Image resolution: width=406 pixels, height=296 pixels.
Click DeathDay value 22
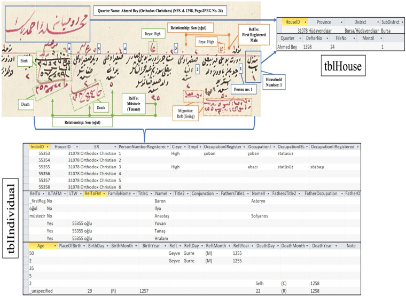(x=258, y=291)
